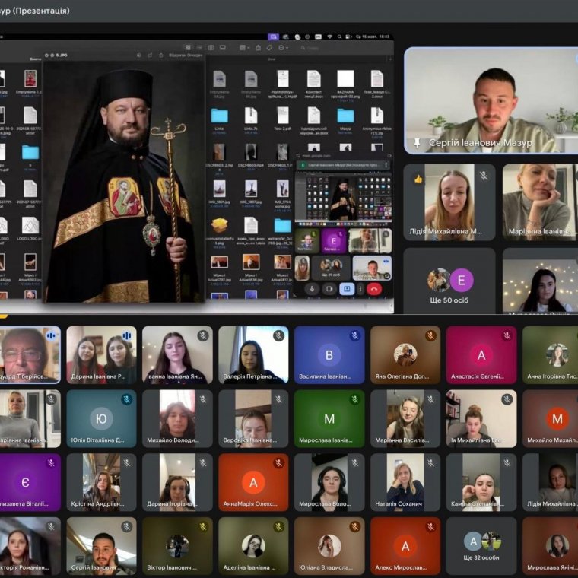Click the pin icon on Сергій Іванович Мазур tile

pyautogui.click(x=416, y=142)
